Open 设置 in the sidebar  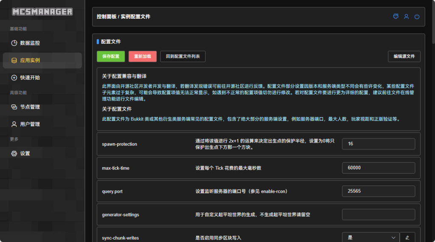click(42, 154)
